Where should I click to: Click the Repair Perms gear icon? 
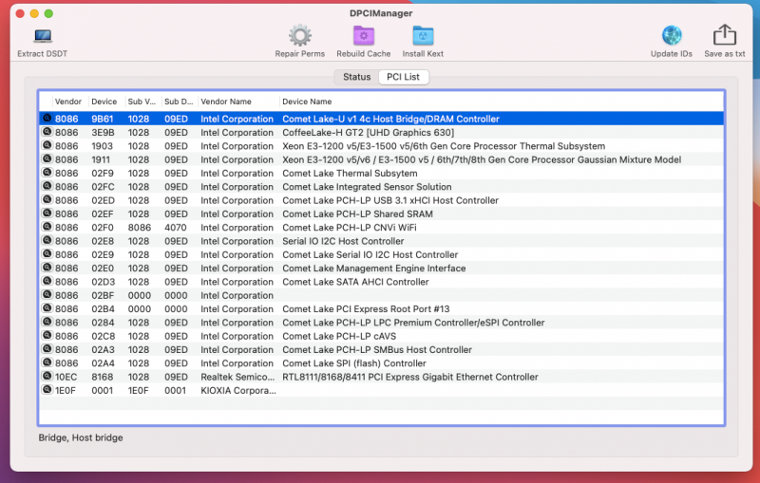click(300, 36)
